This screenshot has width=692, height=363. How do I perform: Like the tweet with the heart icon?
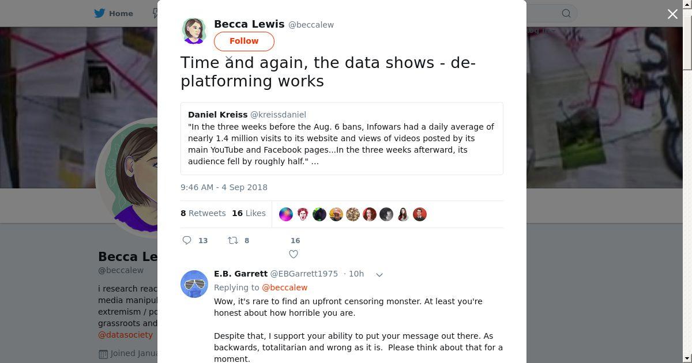(x=294, y=254)
